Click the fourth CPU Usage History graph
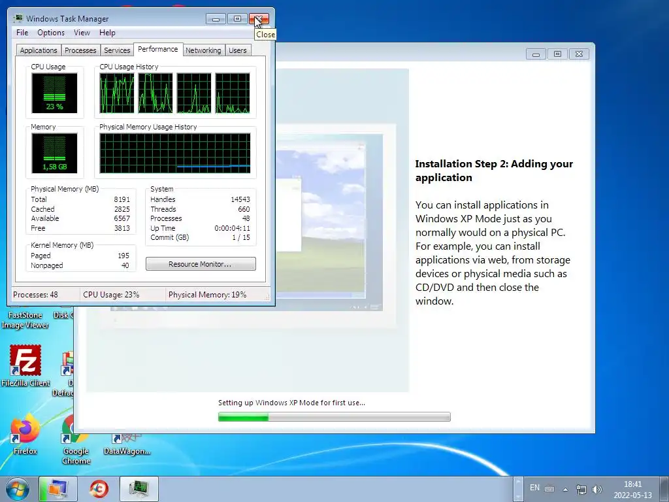The height and width of the screenshot is (502, 669). [233, 93]
